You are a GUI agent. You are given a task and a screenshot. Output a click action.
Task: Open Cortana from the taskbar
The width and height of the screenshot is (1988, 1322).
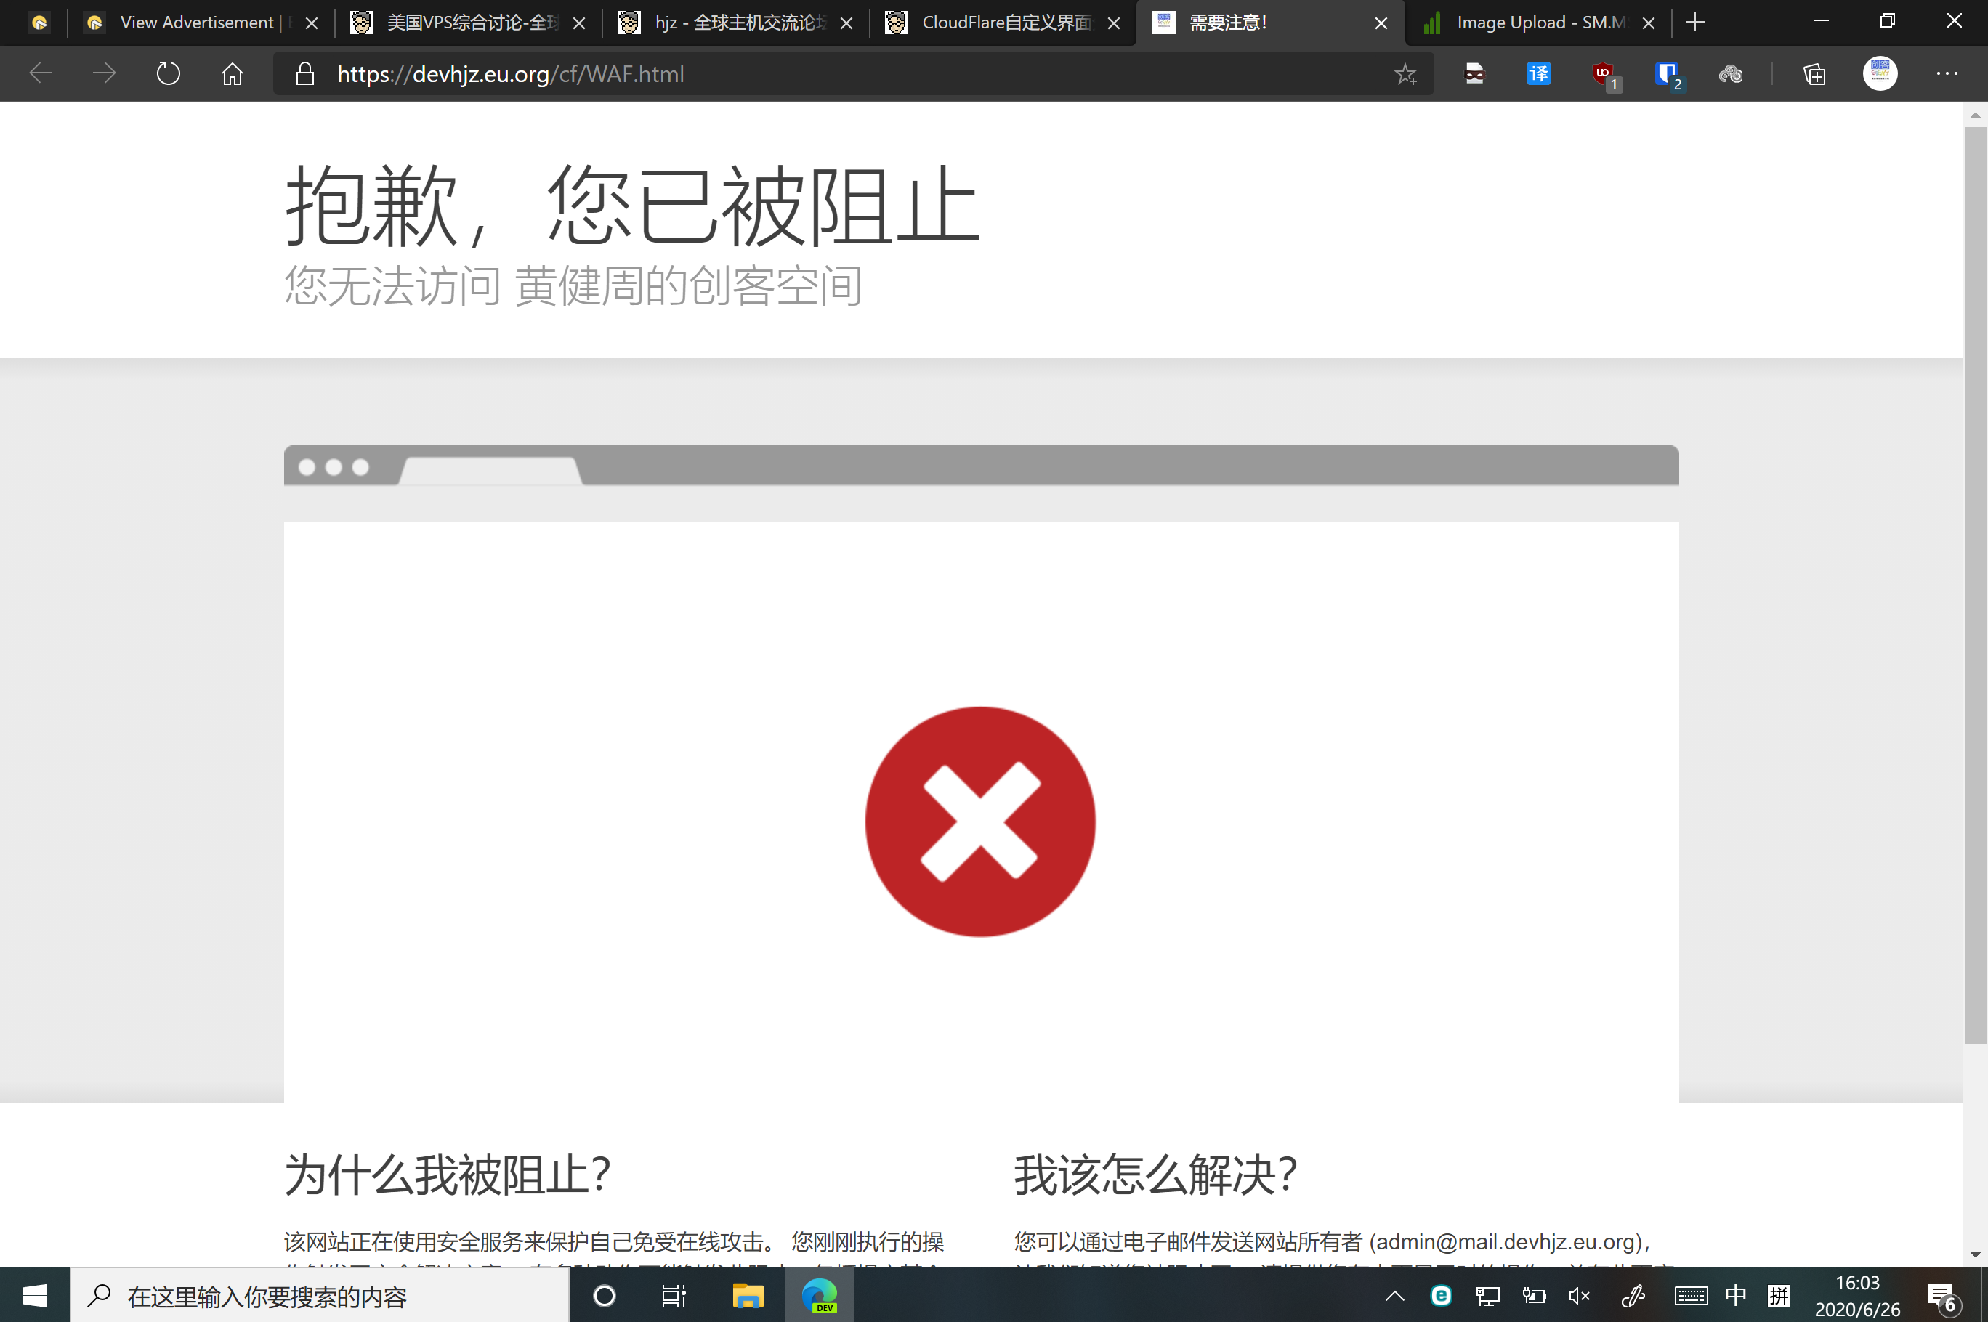(x=604, y=1295)
